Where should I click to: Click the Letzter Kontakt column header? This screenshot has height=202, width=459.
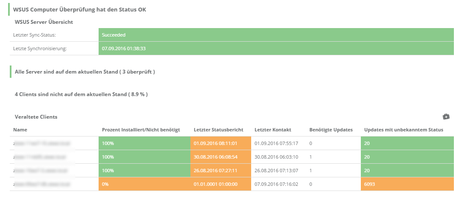[x=273, y=130]
